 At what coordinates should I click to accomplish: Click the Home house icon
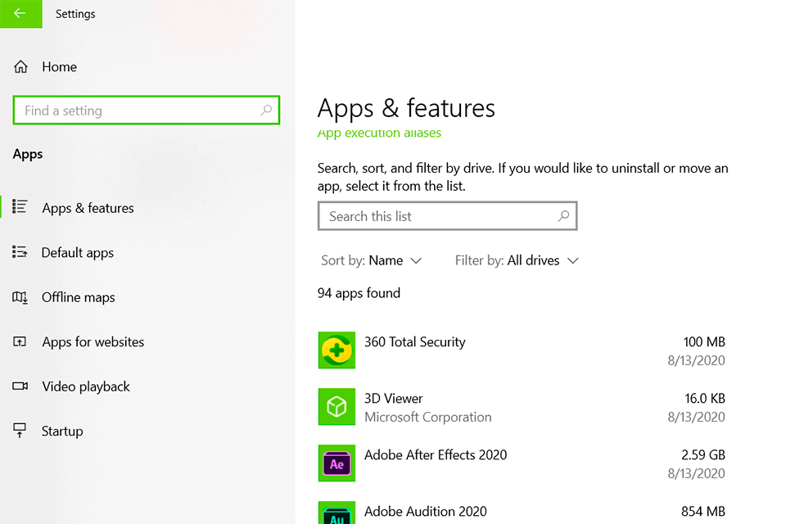pos(20,66)
